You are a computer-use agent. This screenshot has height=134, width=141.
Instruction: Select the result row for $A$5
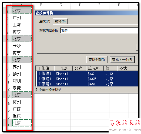tap(87, 79)
